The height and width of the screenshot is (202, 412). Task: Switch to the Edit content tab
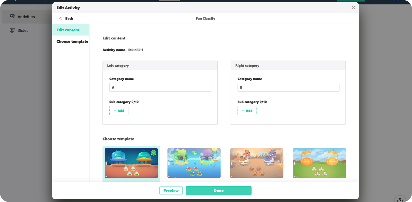[x=68, y=30]
